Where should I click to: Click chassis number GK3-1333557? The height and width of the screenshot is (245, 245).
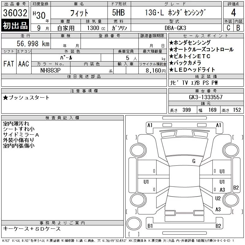pos(205,97)
